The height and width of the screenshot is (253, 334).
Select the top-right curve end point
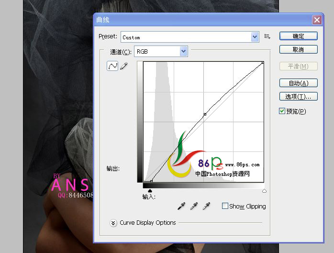click(263, 62)
